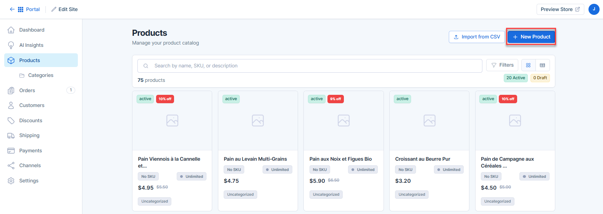Click the Orders count badge 1
The height and width of the screenshot is (214, 603).
click(71, 90)
